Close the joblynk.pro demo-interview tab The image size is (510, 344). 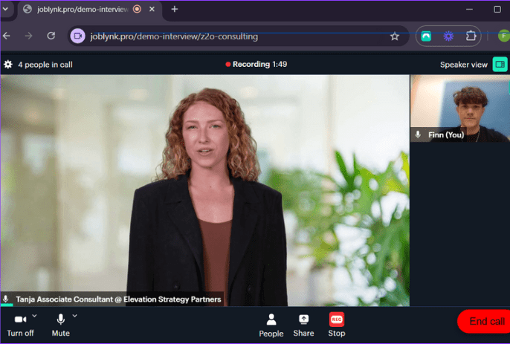152,9
